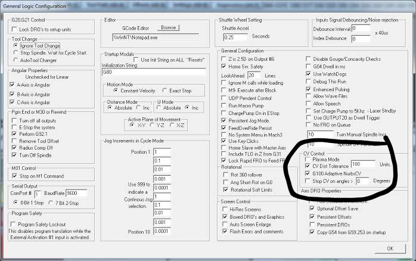
Task: Check M9- Execute after Block
Action: [223, 90]
